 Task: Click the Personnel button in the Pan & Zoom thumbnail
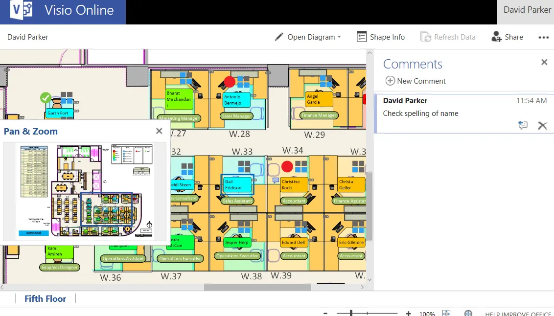click(34, 233)
